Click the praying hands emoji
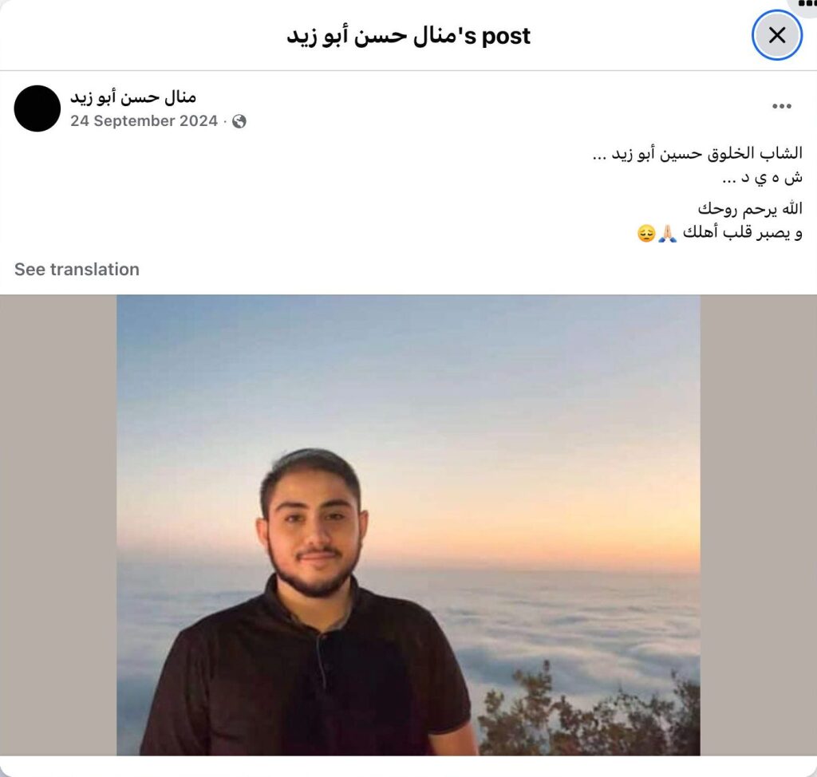Viewport: 817px width, 777px height. [668, 233]
